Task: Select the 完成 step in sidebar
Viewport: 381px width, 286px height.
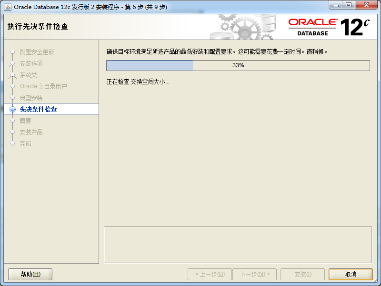Action: [x=25, y=144]
